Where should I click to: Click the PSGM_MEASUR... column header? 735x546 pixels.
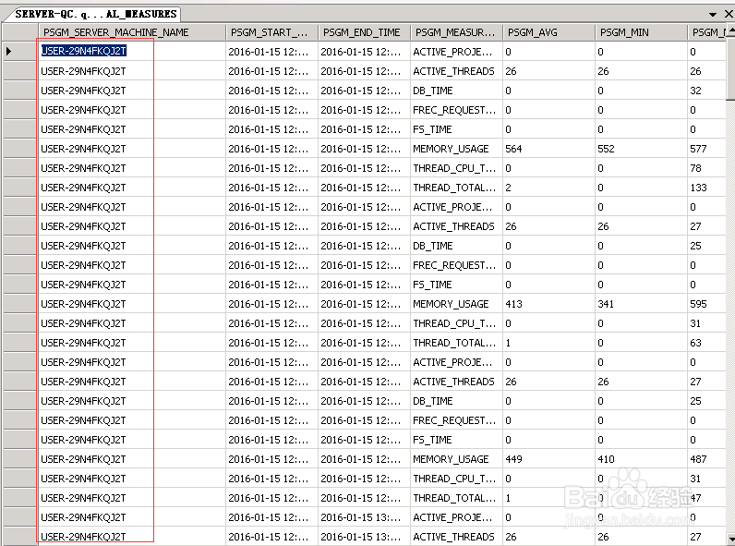pos(456,32)
